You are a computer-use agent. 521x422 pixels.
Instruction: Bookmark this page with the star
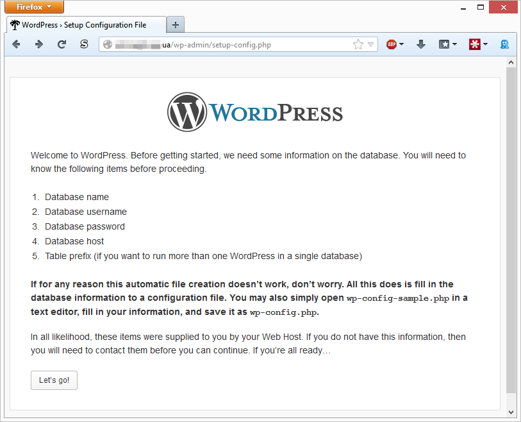tap(358, 44)
